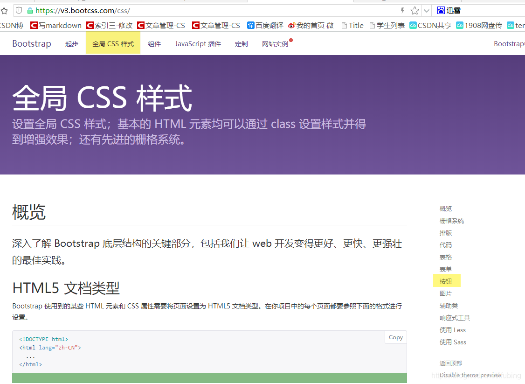This screenshot has height=384, width=525.
Task: Click the Bootstrap brand link in navbar
Action: coord(32,43)
